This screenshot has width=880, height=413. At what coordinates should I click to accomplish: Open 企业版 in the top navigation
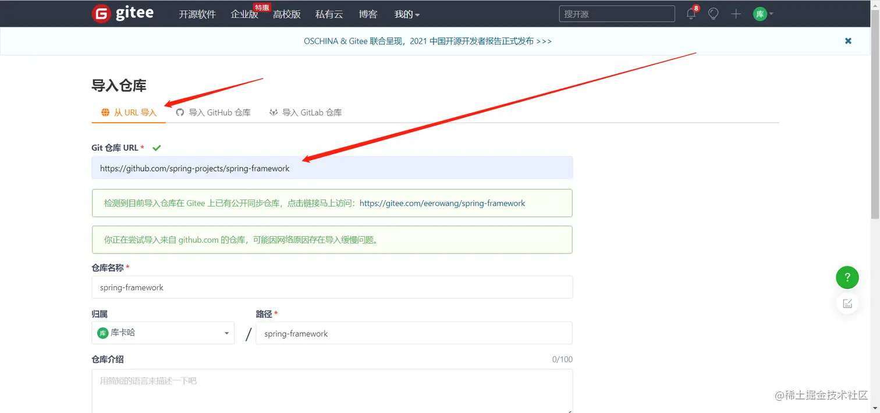click(x=244, y=15)
